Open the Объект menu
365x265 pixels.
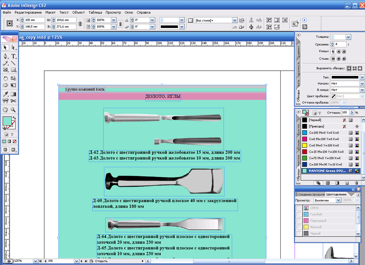pos(78,12)
